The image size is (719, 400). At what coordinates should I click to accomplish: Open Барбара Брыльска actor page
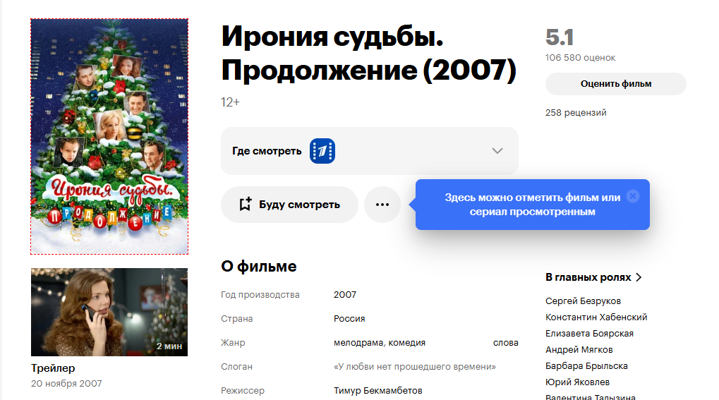coord(586,365)
